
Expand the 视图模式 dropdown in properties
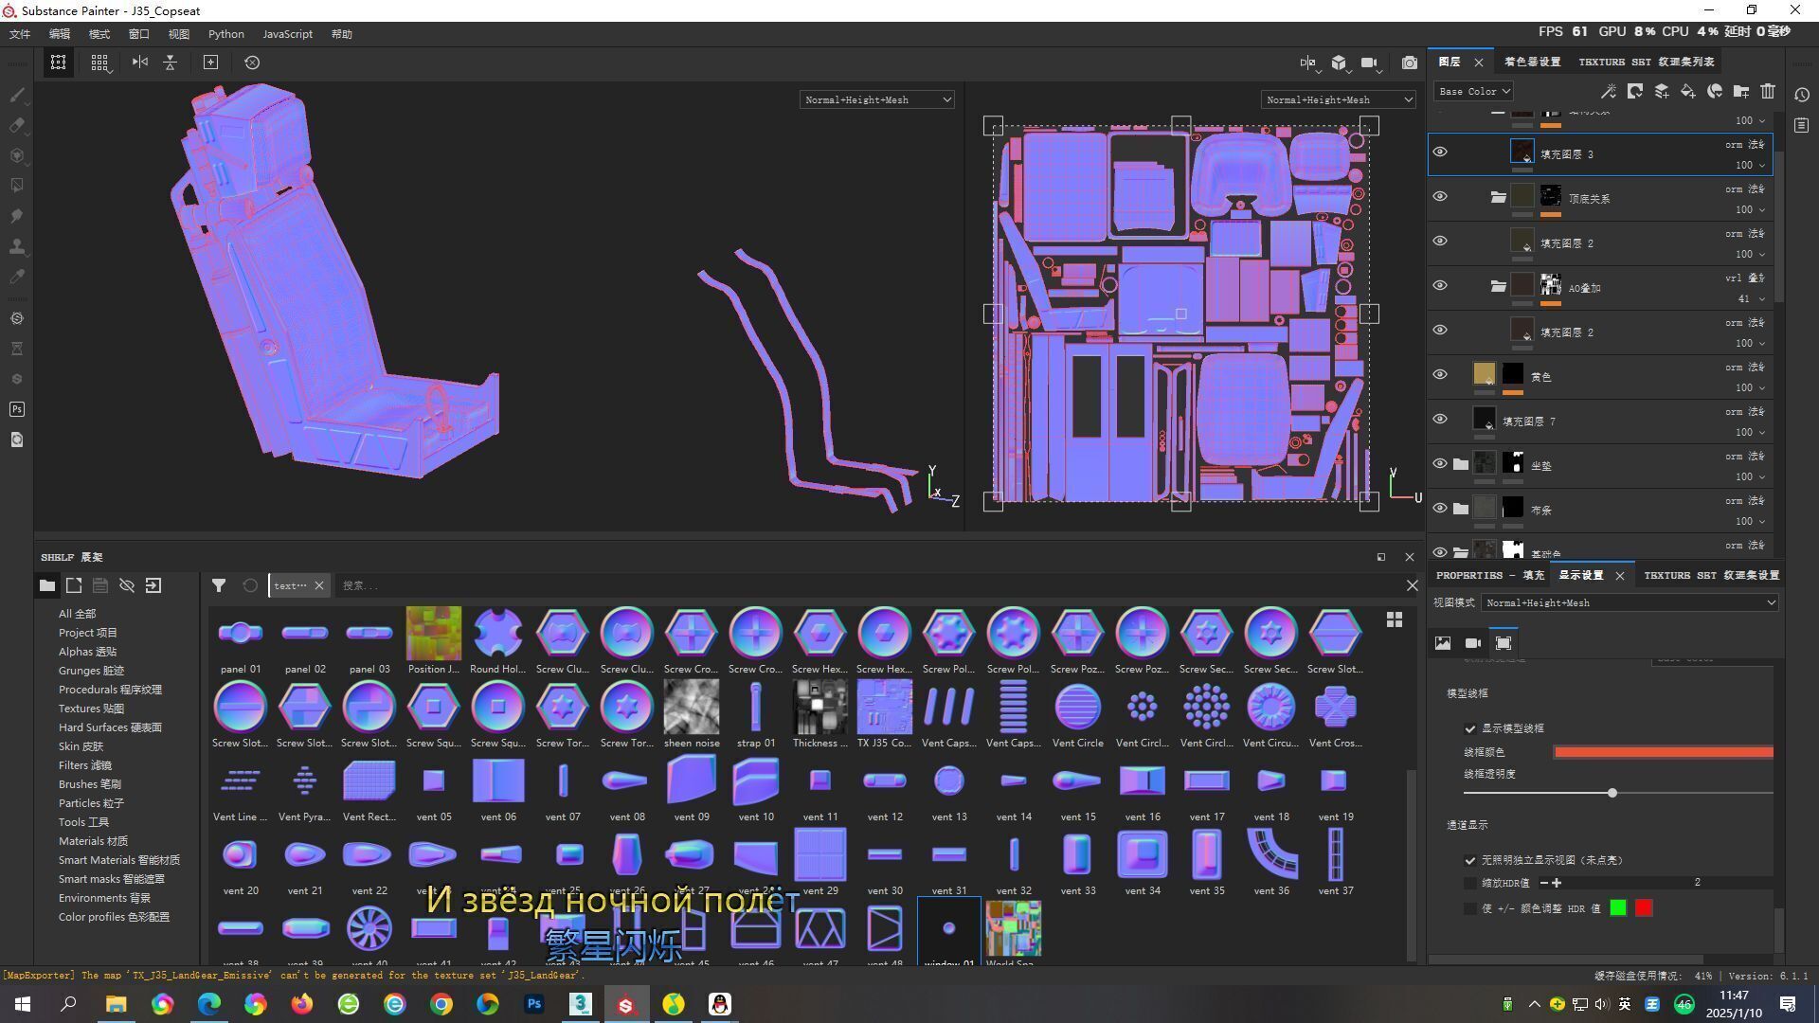click(1630, 603)
